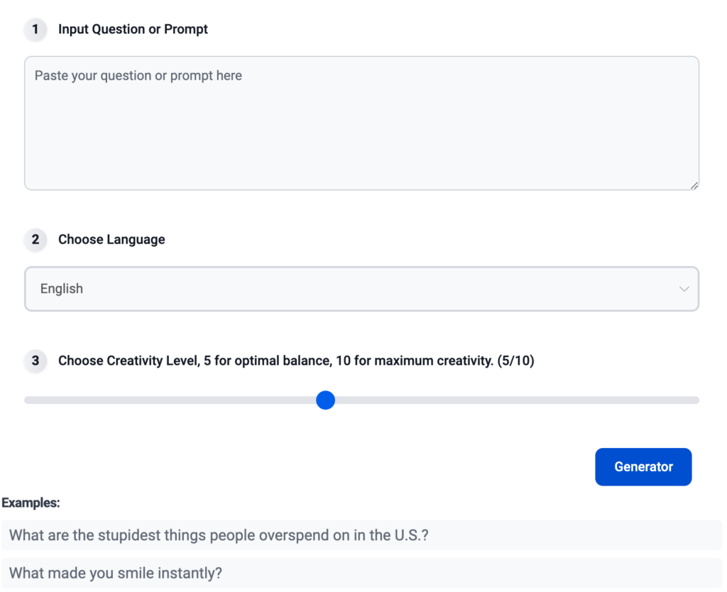727x592 pixels.
Task: Set creativity level using the slider
Action: [325, 400]
